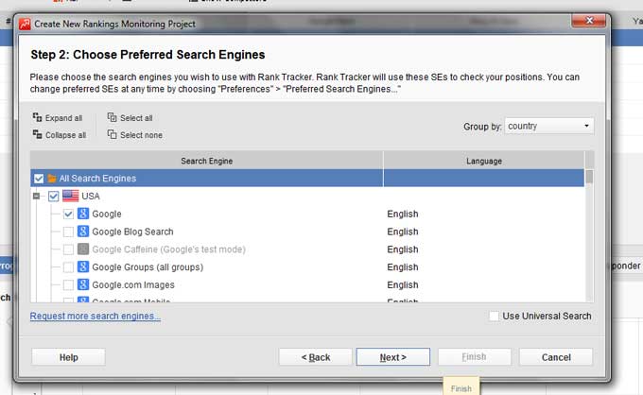Sort by Search Engine column header
This screenshot has width=643, height=395.
coord(206,161)
